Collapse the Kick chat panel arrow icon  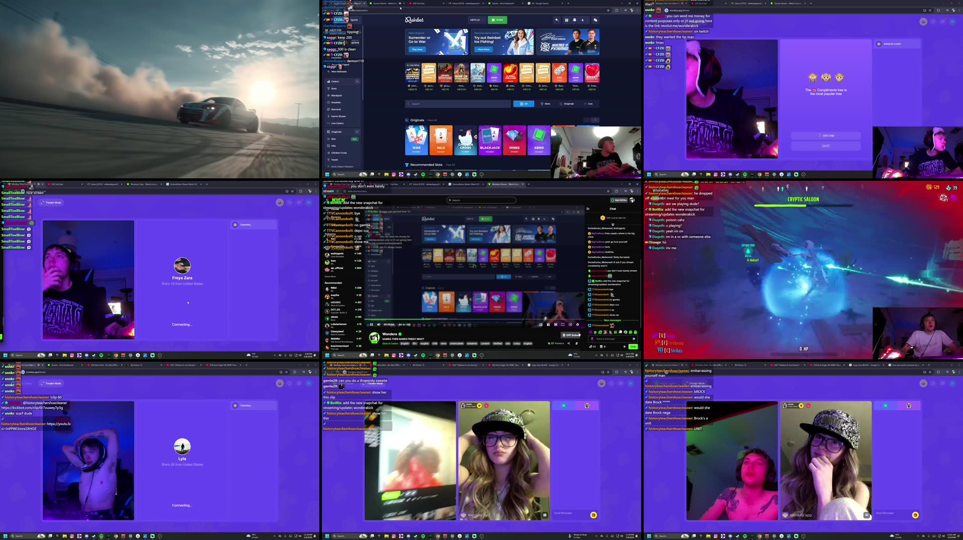click(588, 209)
